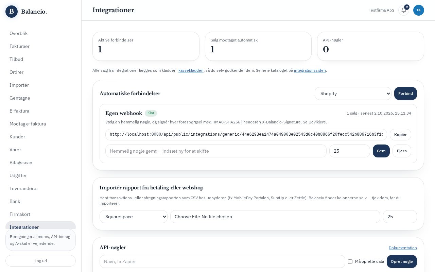435x272 pixels.
Task: Follow the kassekladden link
Action: [191, 70]
